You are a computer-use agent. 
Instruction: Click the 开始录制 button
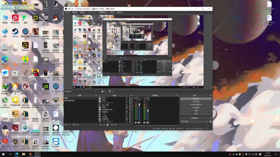(x=196, y=102)
